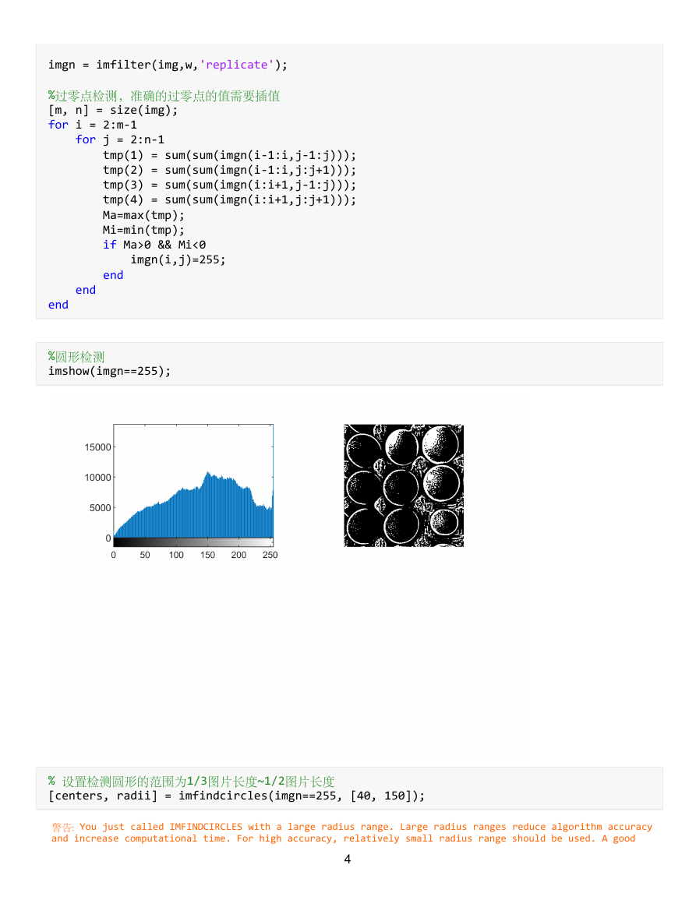
Task: Click the green circle detection comment
Action: [x=76, y=357]
